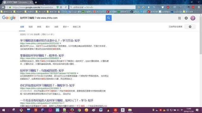Open Word from the taskbar
The width and height of the screenshot is (202, 113).
[x=101, y=110]
